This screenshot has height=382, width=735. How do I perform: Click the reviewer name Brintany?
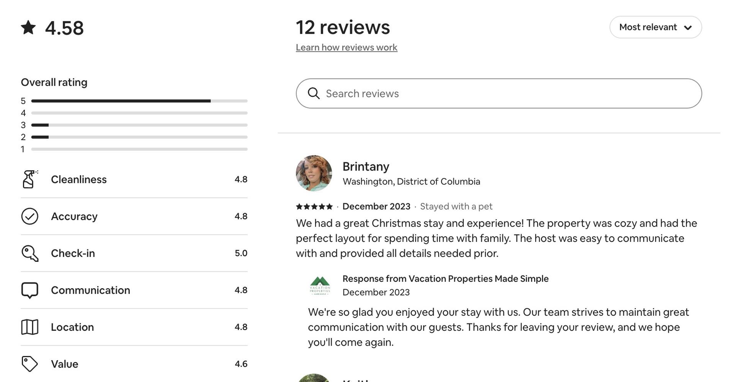pyautogui.click(x=366, y=167)
